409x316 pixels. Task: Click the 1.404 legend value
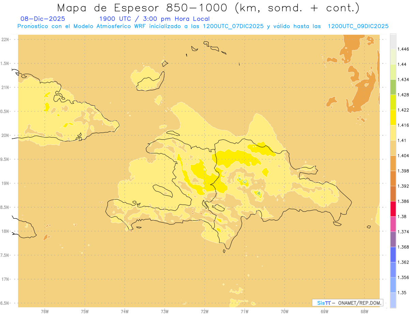pos(403,155)
